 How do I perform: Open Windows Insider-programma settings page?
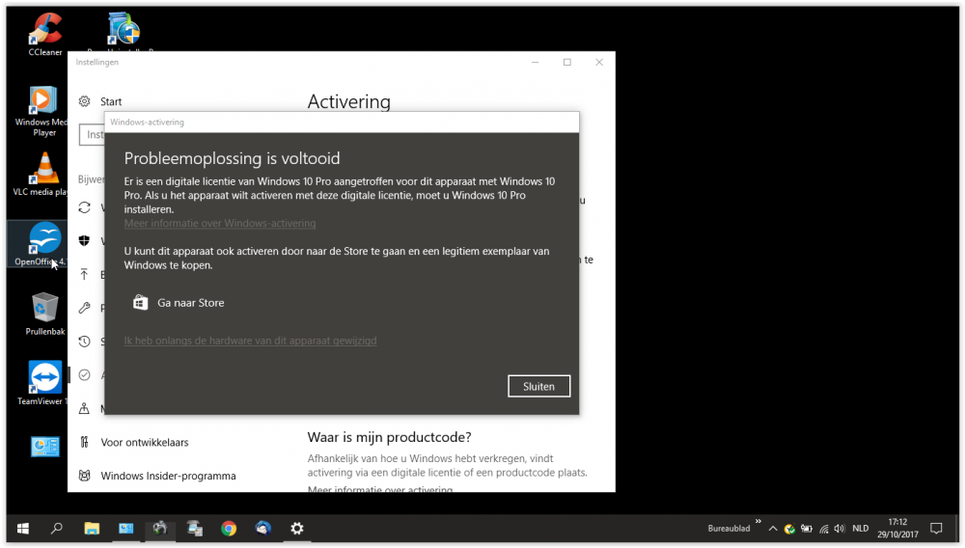click(x=168, y=476)
